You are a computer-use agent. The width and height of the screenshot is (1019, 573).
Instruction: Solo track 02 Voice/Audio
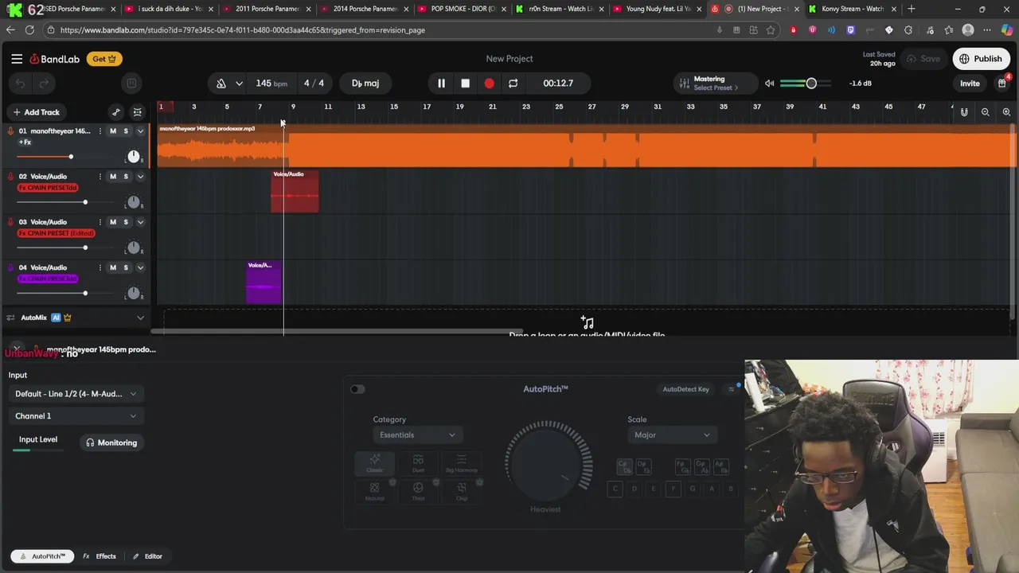click(126, 177)
